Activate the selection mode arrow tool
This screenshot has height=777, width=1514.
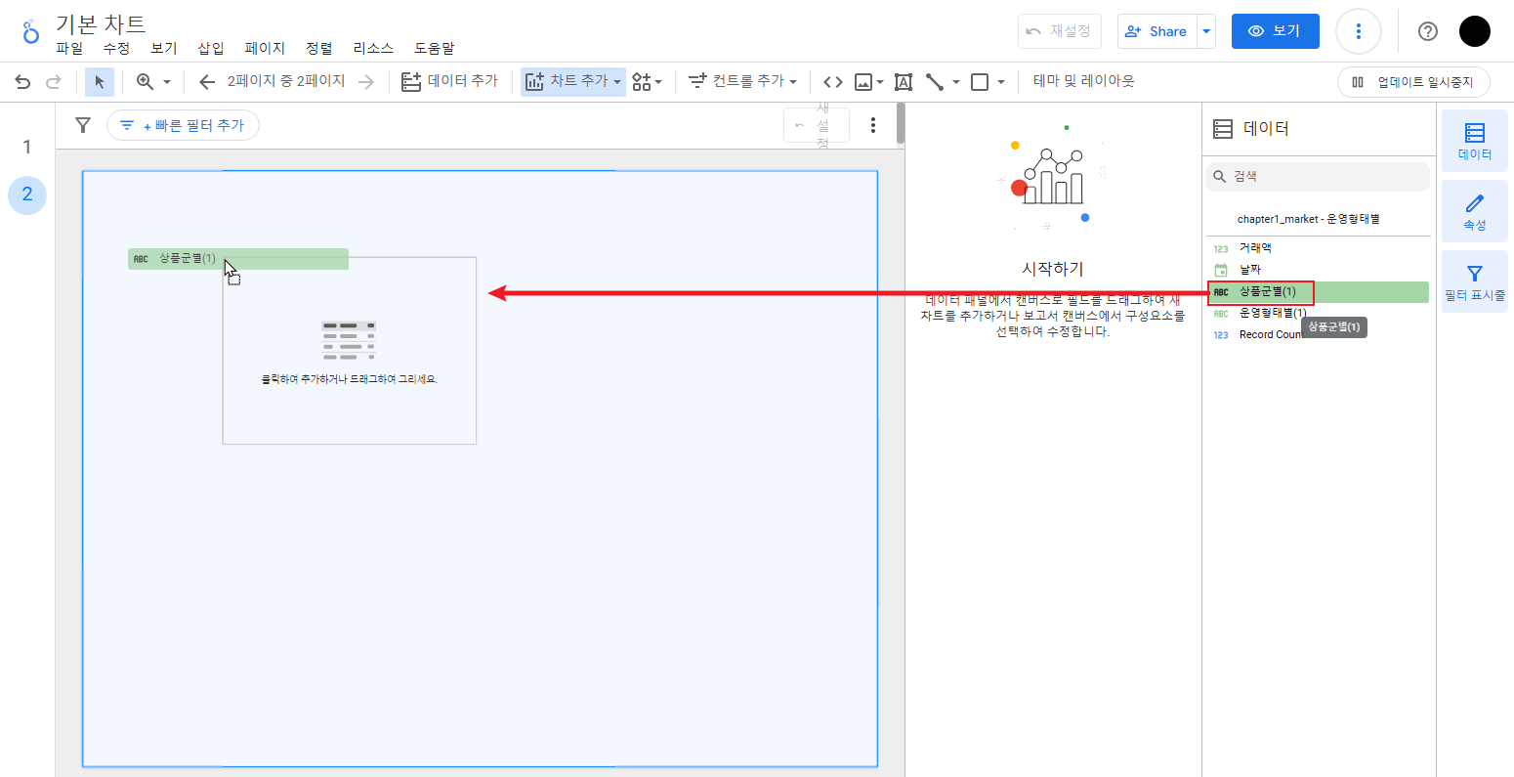pos(100,82)
